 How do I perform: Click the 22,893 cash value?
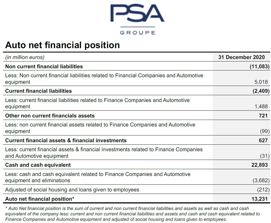coord(259,165)
